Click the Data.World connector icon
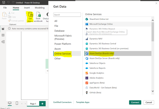 point(87,88)
